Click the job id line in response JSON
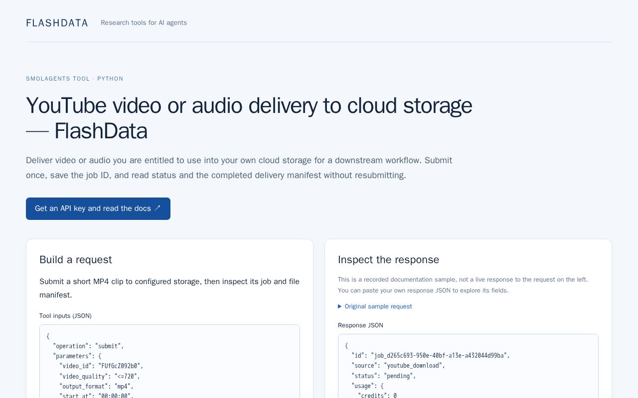This screenshot has width=638, height=398. (x=431, y=356)
